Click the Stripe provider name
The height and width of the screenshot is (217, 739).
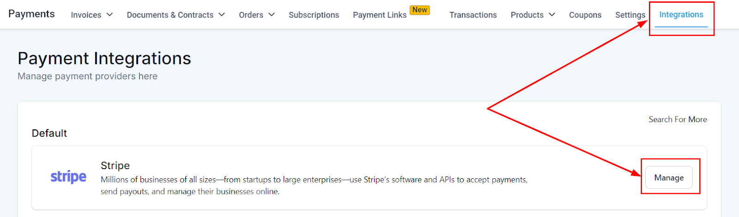pos(115,165)
